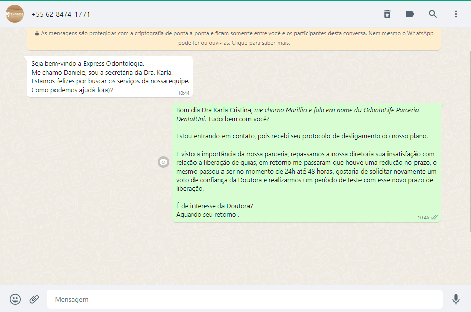Open the label tag icon in header

click(410, 14)
